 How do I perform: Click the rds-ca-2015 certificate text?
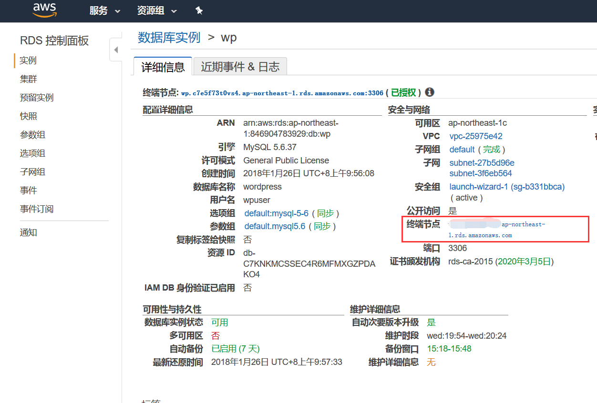pos(471,262)
